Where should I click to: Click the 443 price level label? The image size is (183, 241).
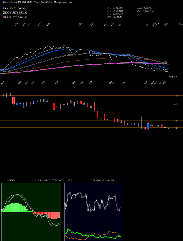(x=176, y=96)
